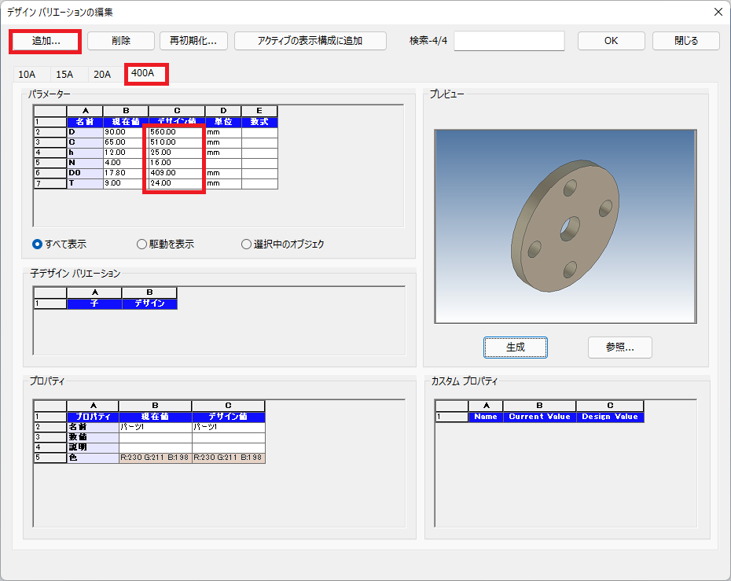Image resolution: width=731 pixels, height=581 pixels.
Task: Click アクティブの表示構成に追加 button
Action: [x=310, y=40]
